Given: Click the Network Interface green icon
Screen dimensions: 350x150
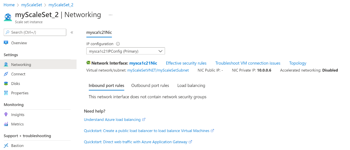Looking at the screenshot, I should coord(88,63).
